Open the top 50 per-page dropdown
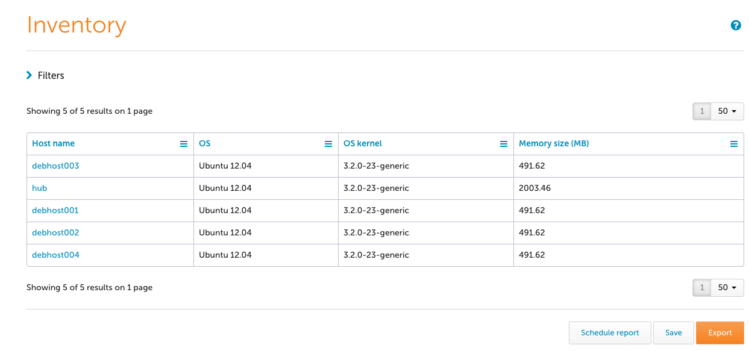The width and height of the screenshot is (749, 351). 727,111
